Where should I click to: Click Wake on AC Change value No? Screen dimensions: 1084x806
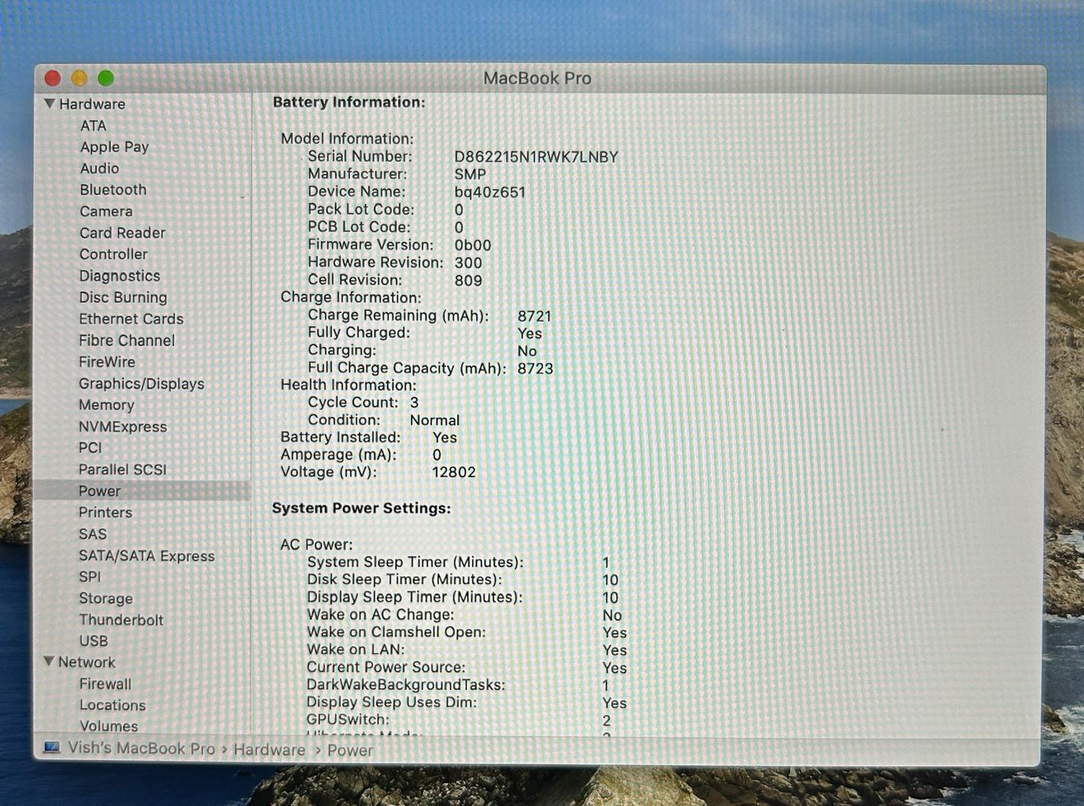(x=613, y=615)
